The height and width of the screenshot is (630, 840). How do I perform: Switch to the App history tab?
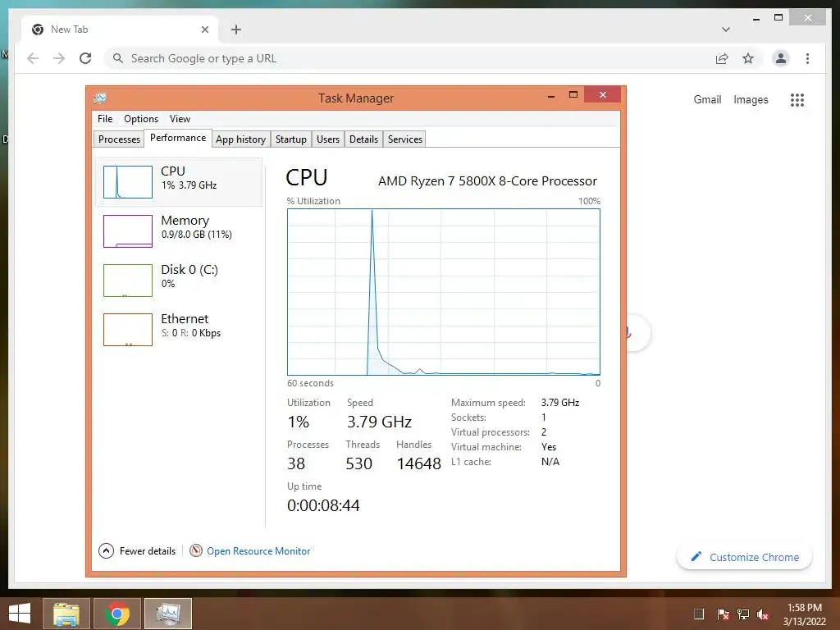point(240,139)
